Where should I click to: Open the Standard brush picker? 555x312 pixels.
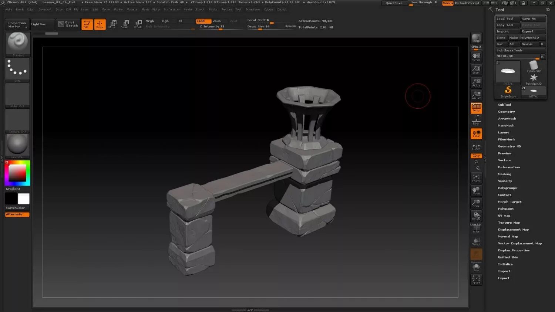(x=18, y=44)
